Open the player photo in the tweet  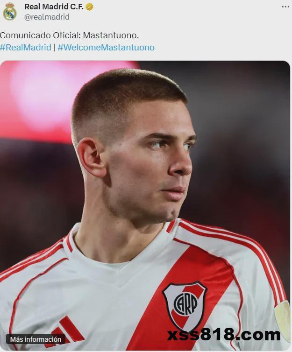click(145, 205)
